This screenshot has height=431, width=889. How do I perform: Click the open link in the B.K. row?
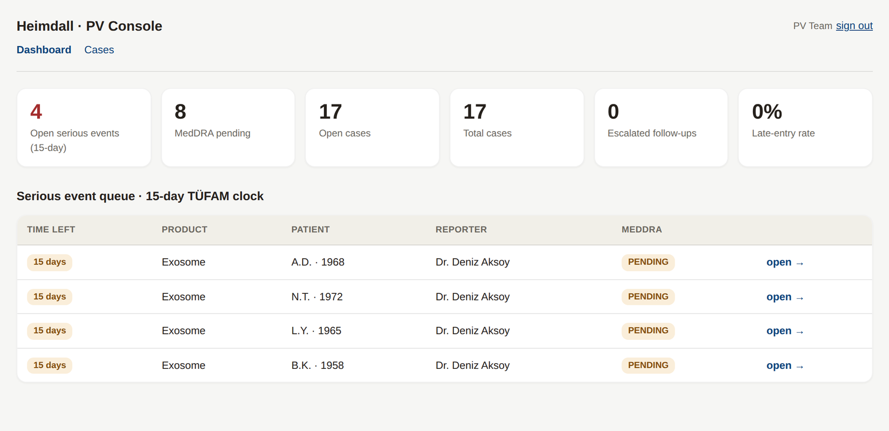pos(785,365)
